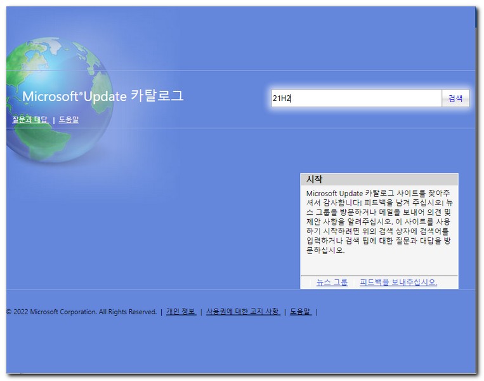
Task: Open 사용권에 대한 고지 사항 footer link
Action: (243, 312)
